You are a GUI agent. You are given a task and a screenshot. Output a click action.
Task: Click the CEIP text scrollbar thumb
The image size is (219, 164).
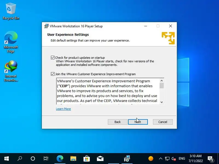[x=162, y=86]
